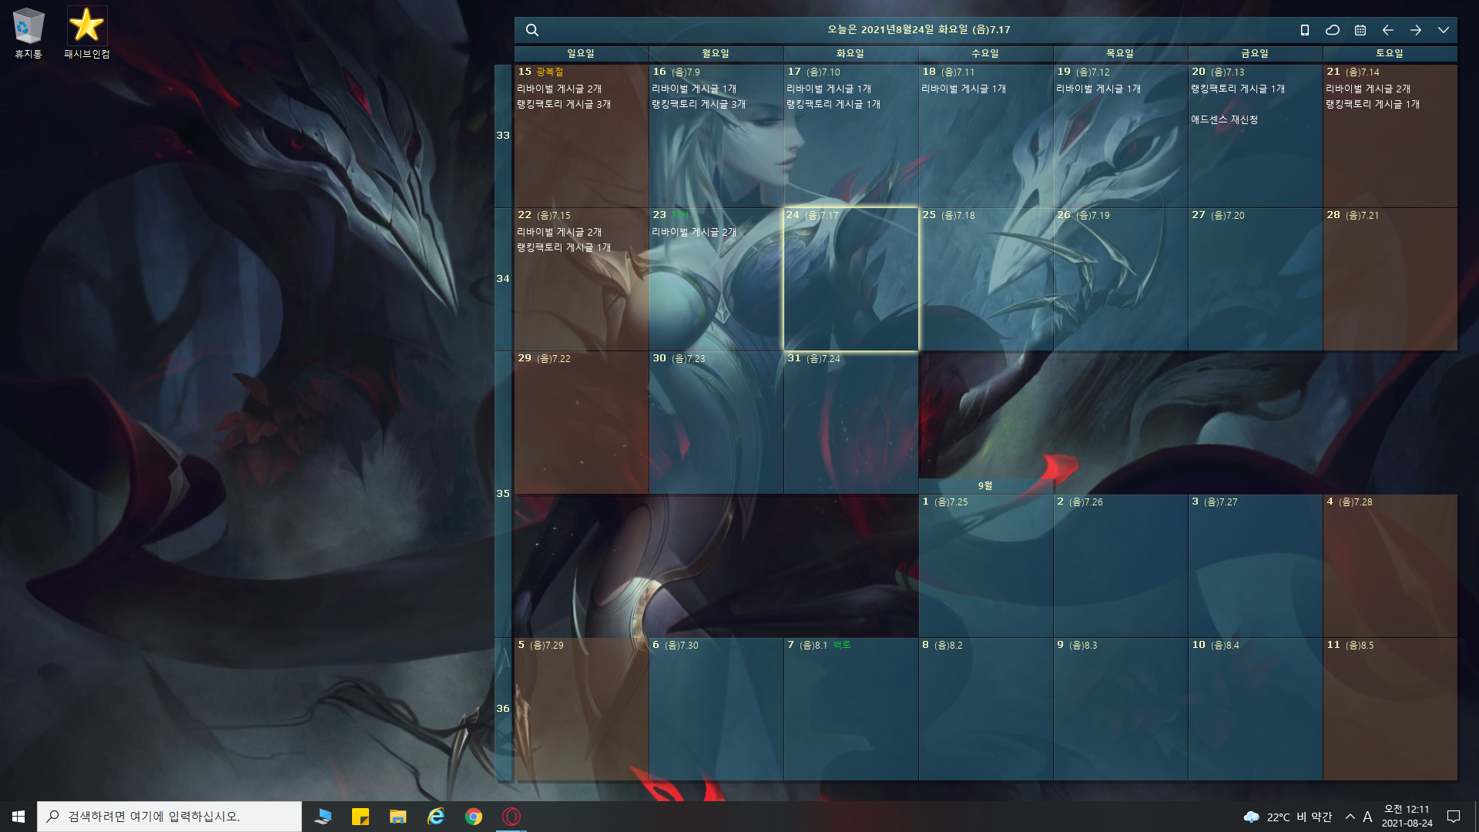Select week number 33 label

503,136
